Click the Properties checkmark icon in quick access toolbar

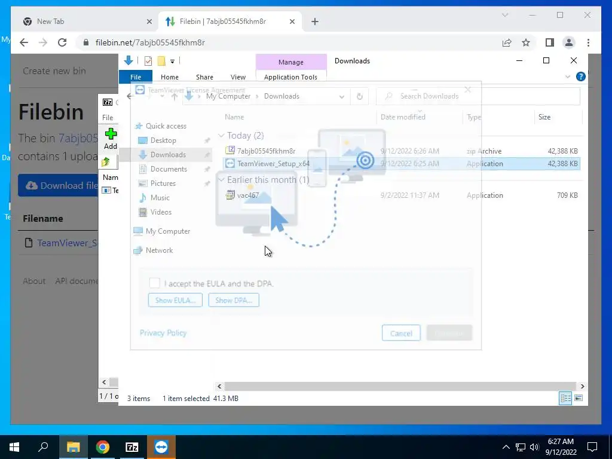[x=148, y=60]
